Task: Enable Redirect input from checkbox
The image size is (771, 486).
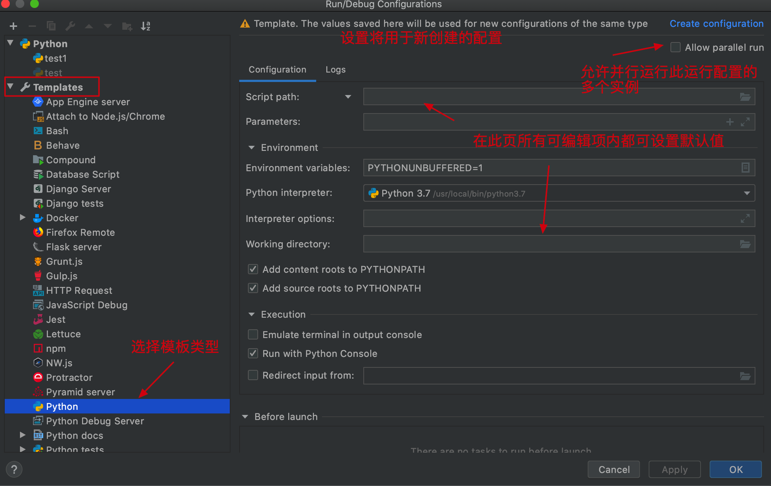Action: [253, 375]
